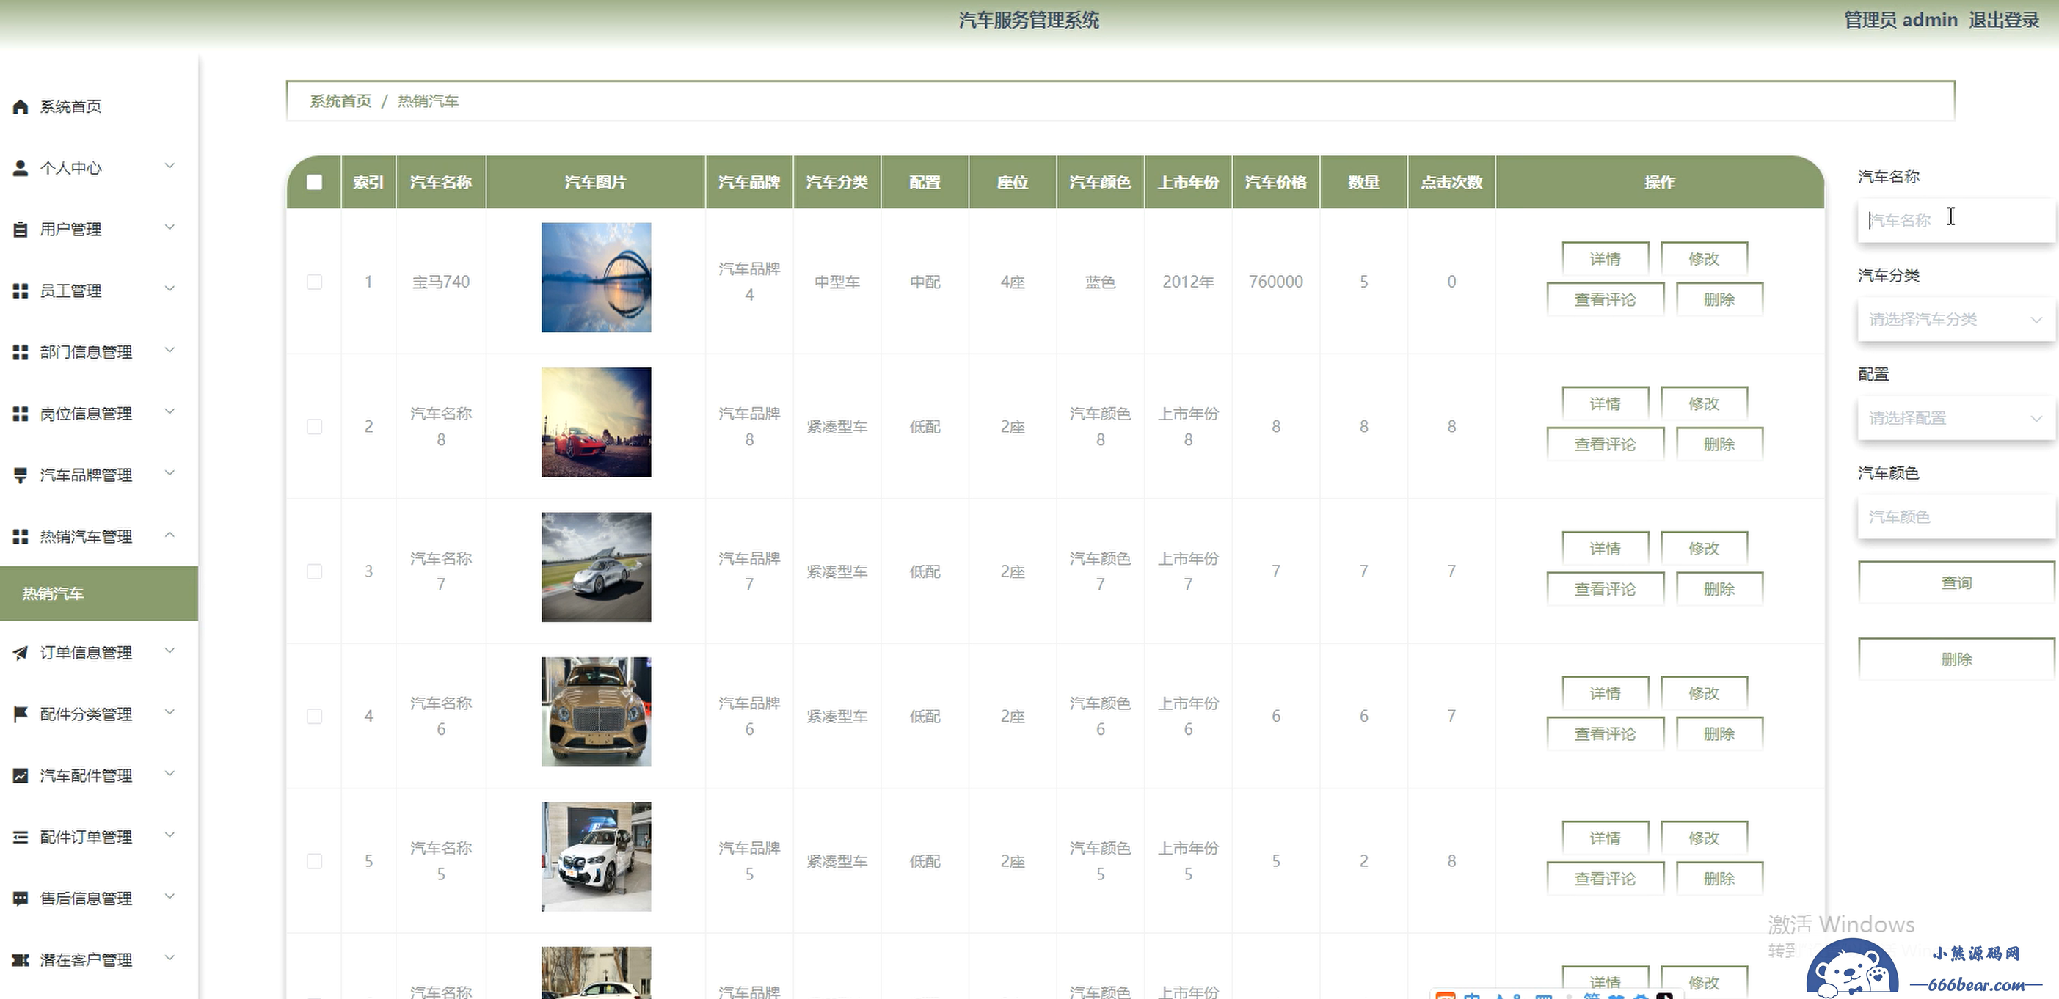Screen dimensions: 2059x999
Task: Expand the 用户管理 menu chevron
Action: [170, 228]
